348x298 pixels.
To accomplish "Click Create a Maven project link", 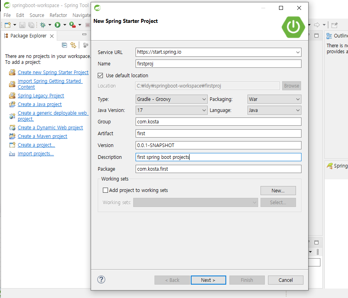I will [x=43, y=136].
